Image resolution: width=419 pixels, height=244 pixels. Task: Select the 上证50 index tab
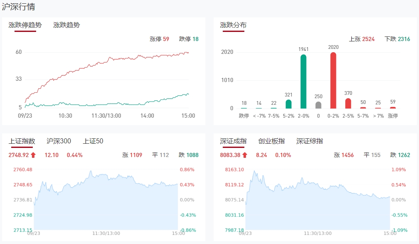point(93,141)
